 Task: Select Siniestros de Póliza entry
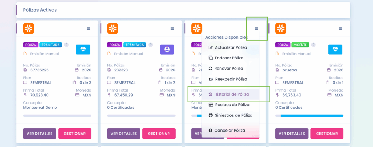click(x=231, y=115)
